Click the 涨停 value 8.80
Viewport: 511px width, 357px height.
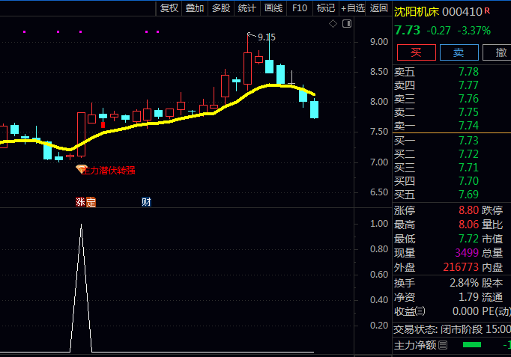point(468,210)
